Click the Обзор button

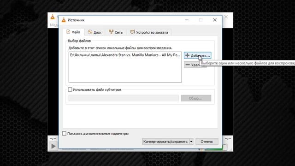tap(196, 98)
